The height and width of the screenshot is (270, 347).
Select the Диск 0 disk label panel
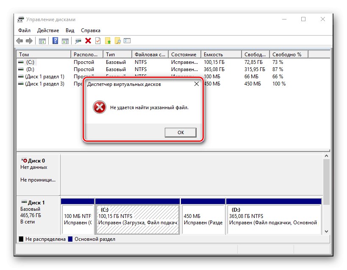click(38, 175)
